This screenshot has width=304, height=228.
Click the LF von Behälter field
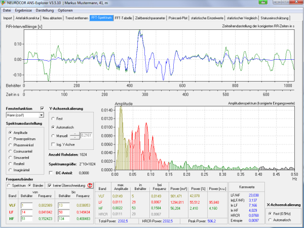tap(26, 212)
